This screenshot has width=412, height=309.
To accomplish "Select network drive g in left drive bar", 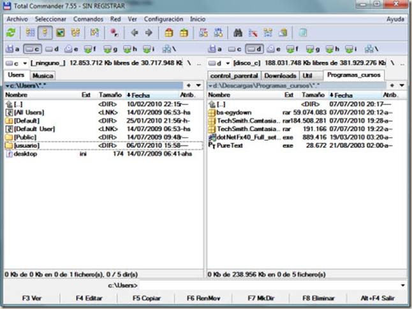I will pos(110,49).
